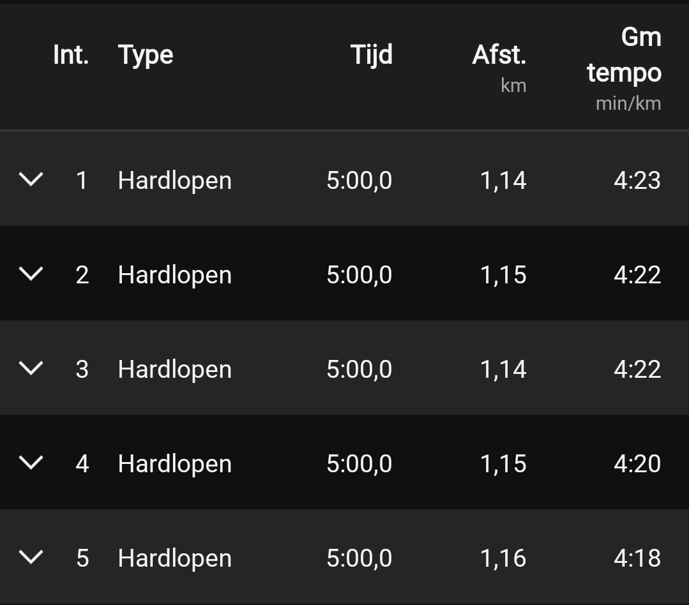Select the 4:23 tempo in interval 1
The image size is (689, 605).
point(637,181)
